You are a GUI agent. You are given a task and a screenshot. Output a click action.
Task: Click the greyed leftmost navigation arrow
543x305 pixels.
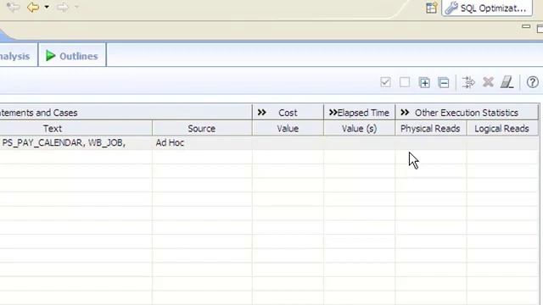click(14, 7)
